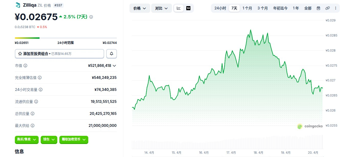The height and width of the screenshot is (157, 348).
Task: Click the star icon on add-to-portfolio button
Action: pyautogui.click(x=20, y=54)
